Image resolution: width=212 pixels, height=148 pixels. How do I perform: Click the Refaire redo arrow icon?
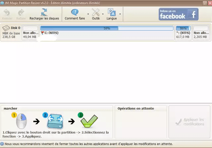(x=21, y=12)
